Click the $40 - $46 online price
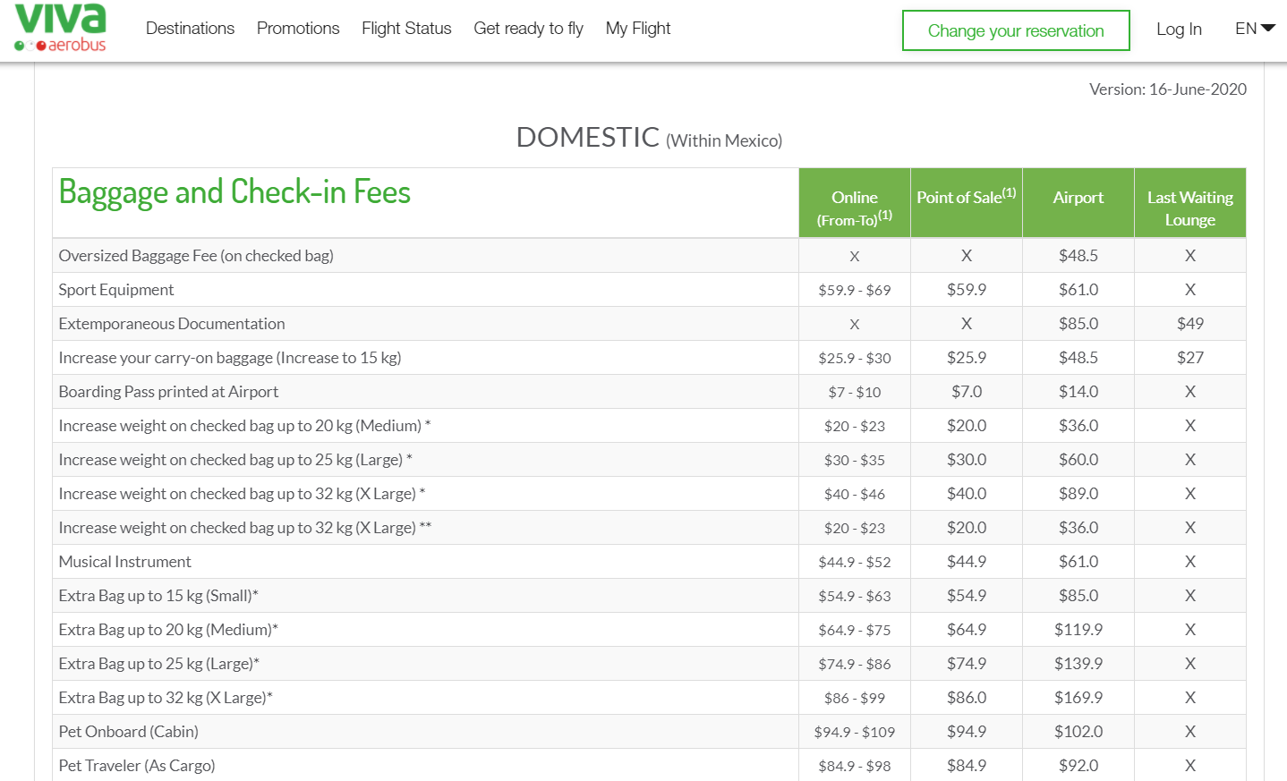The image size is (1287, 781). (x=855, y=494)
